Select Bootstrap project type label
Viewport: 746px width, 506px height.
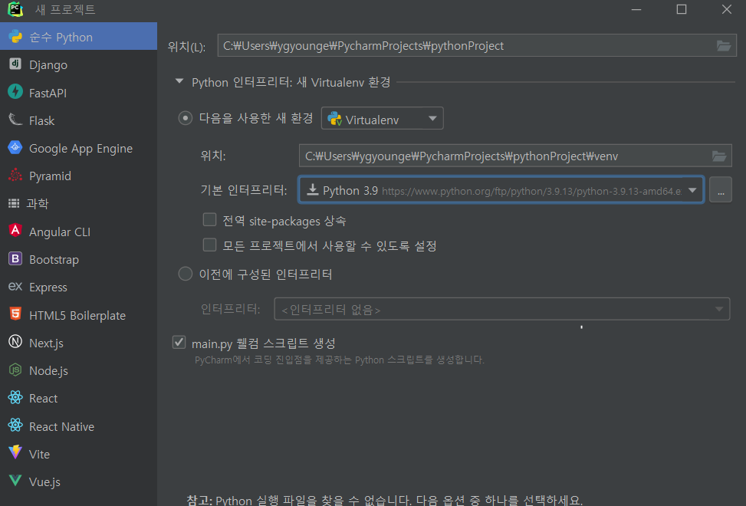pos(54,260)
